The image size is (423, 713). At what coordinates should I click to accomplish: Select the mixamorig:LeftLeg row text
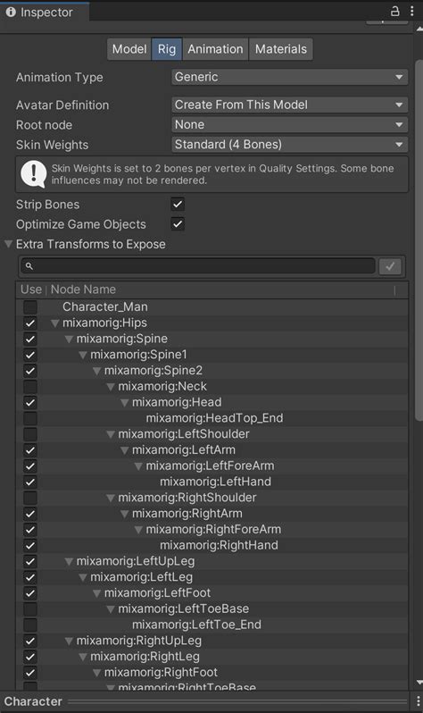coord(141,577)
